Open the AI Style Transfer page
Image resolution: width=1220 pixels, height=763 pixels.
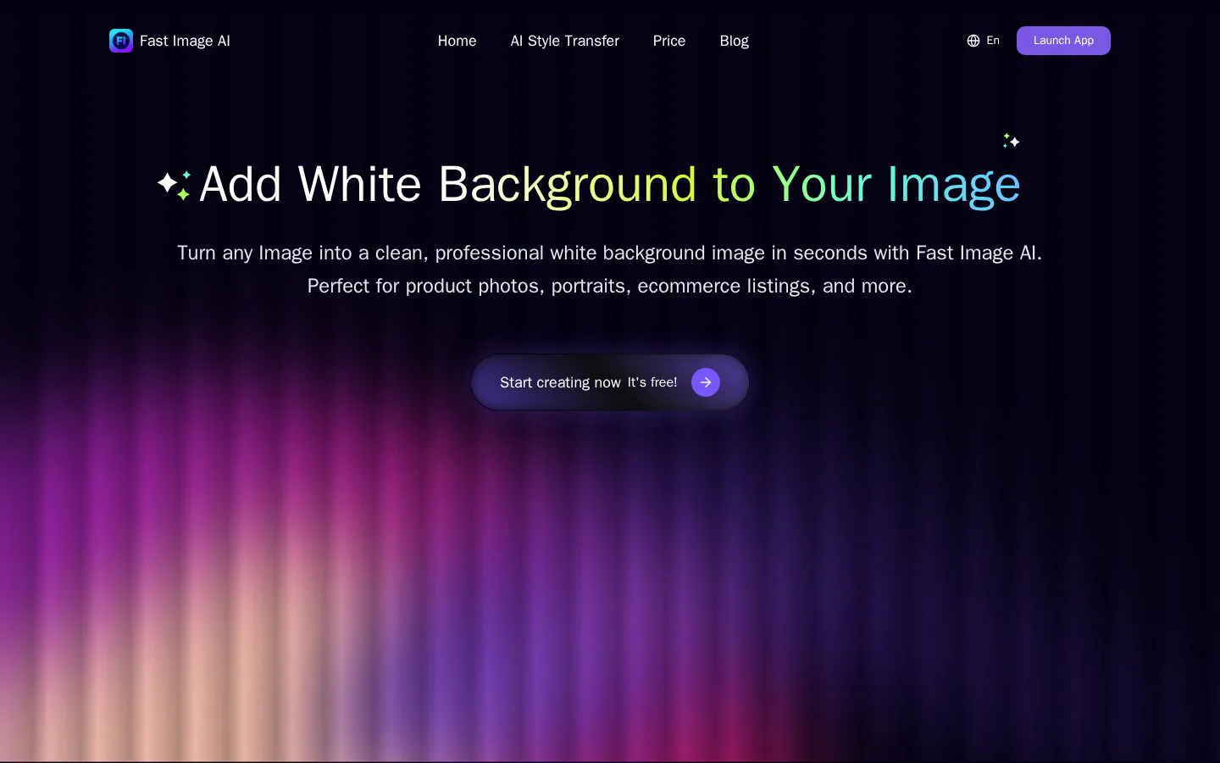565,41
